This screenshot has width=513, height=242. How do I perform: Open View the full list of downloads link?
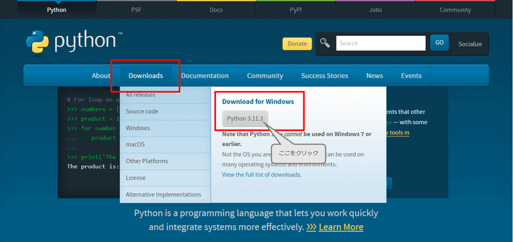click(x=262, y=175)
